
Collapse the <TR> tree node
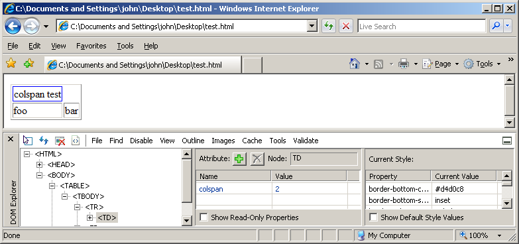pos(77,207)
